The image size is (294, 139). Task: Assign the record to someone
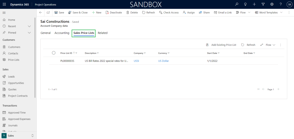[x=189, y=13]
